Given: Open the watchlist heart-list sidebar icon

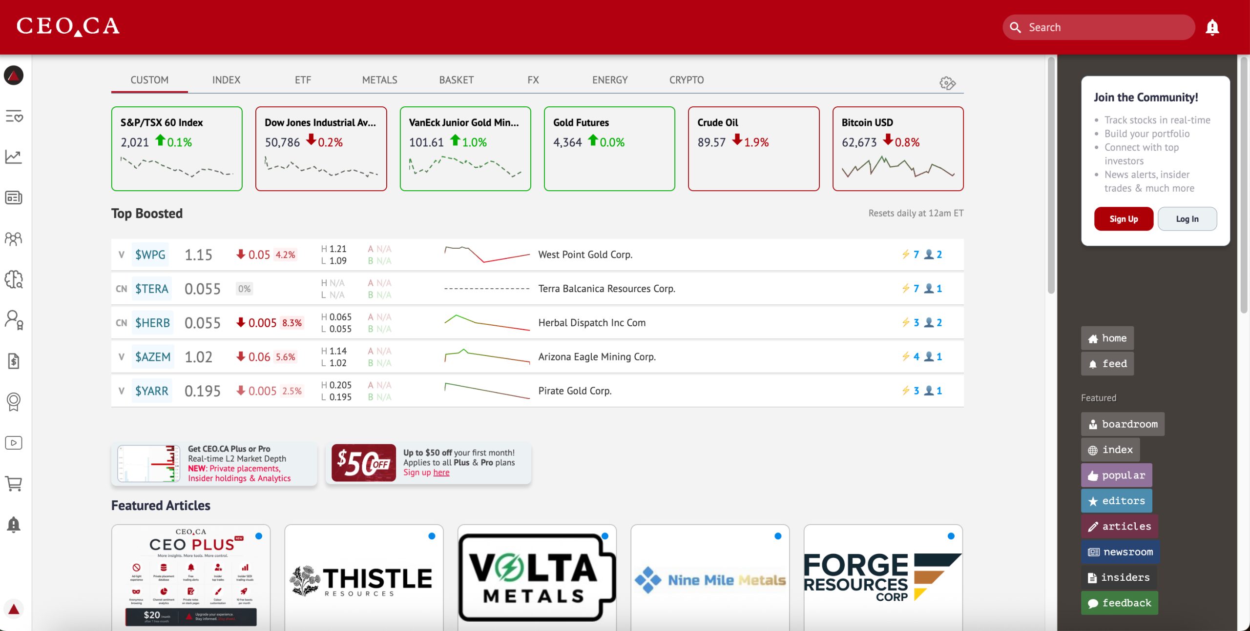Looking at the screenshot, I should [14, 116].
